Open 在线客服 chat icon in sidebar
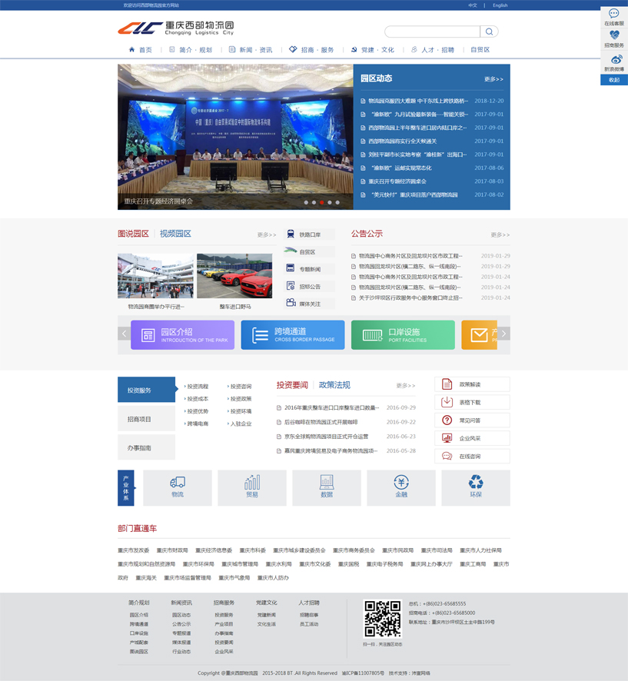This screenshot has height=681, width=628. click(613, 14)
